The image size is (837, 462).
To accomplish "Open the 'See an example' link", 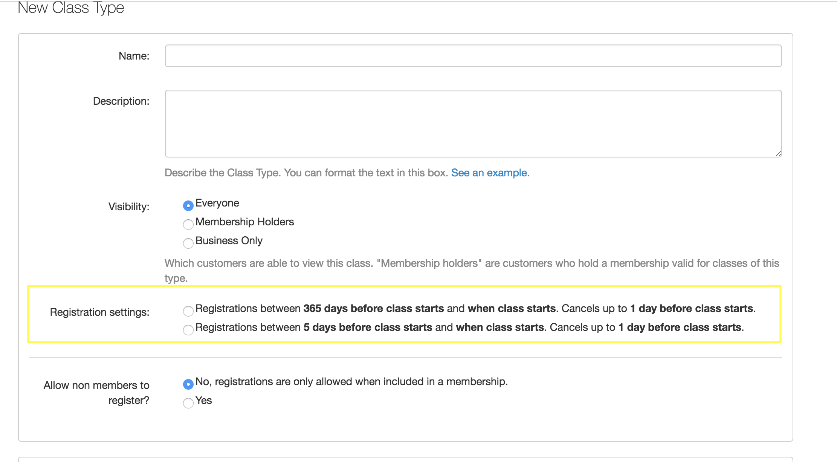I will click(490, 173).
